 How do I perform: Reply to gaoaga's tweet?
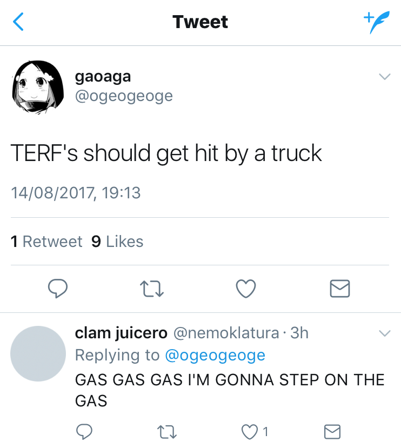point(57,289)
